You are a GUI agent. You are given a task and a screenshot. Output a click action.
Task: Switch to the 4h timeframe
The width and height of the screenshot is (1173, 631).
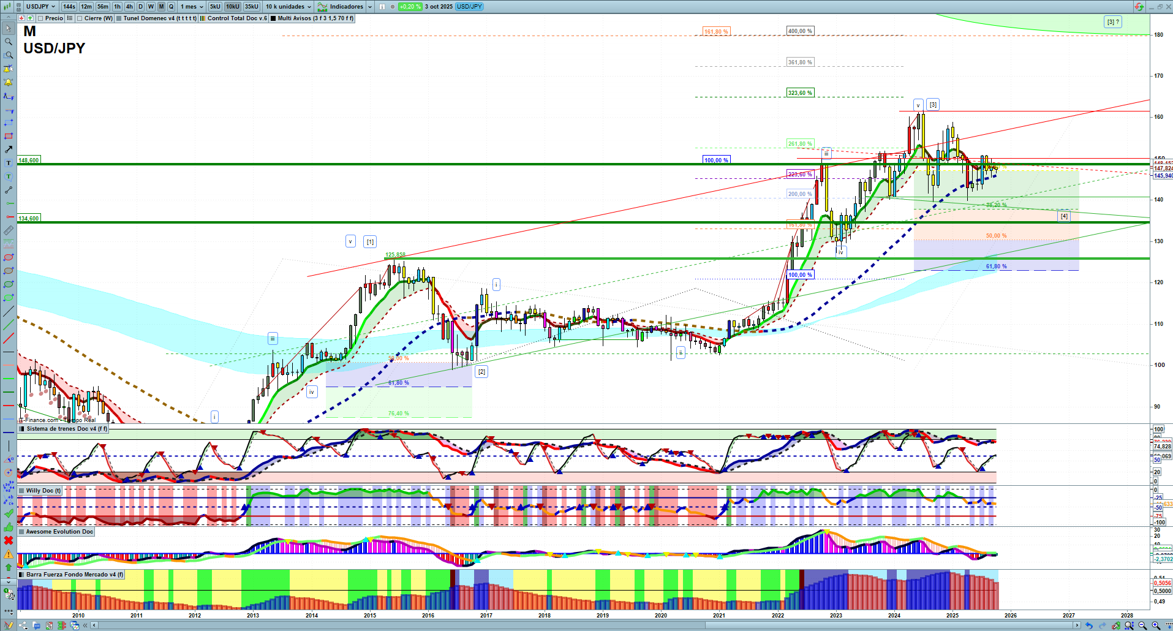(129, 7)
